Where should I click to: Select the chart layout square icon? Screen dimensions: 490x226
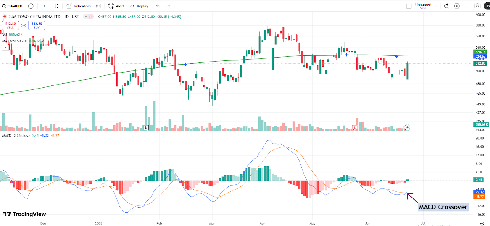pyautogui.click(x=409, y=6)
